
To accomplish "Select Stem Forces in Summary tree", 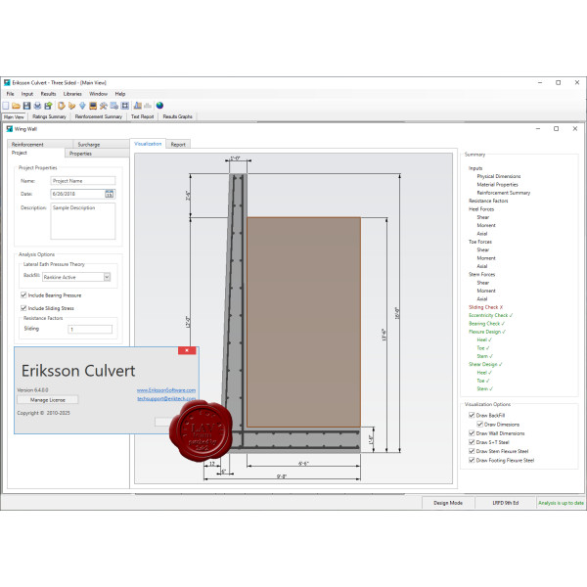I will coord(481,274).
